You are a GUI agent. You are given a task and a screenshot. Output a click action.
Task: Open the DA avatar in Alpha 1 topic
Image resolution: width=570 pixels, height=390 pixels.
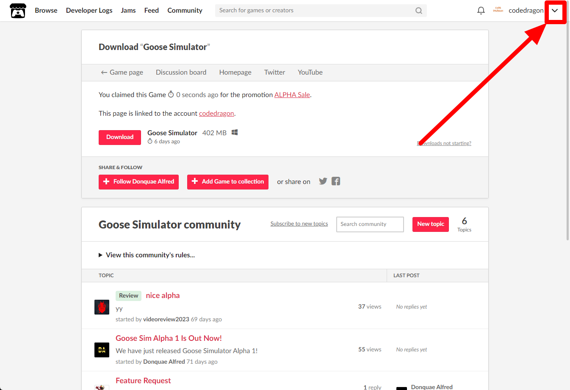point(102,350)
